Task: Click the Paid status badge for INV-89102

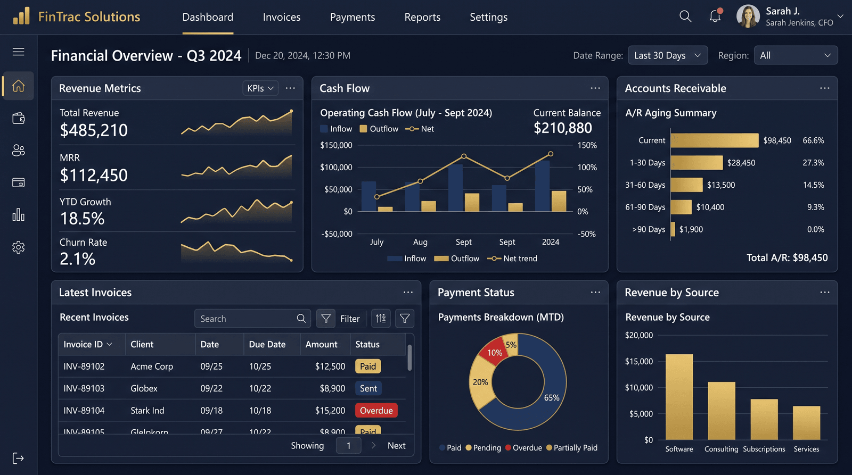Action: tap(368, 366)
